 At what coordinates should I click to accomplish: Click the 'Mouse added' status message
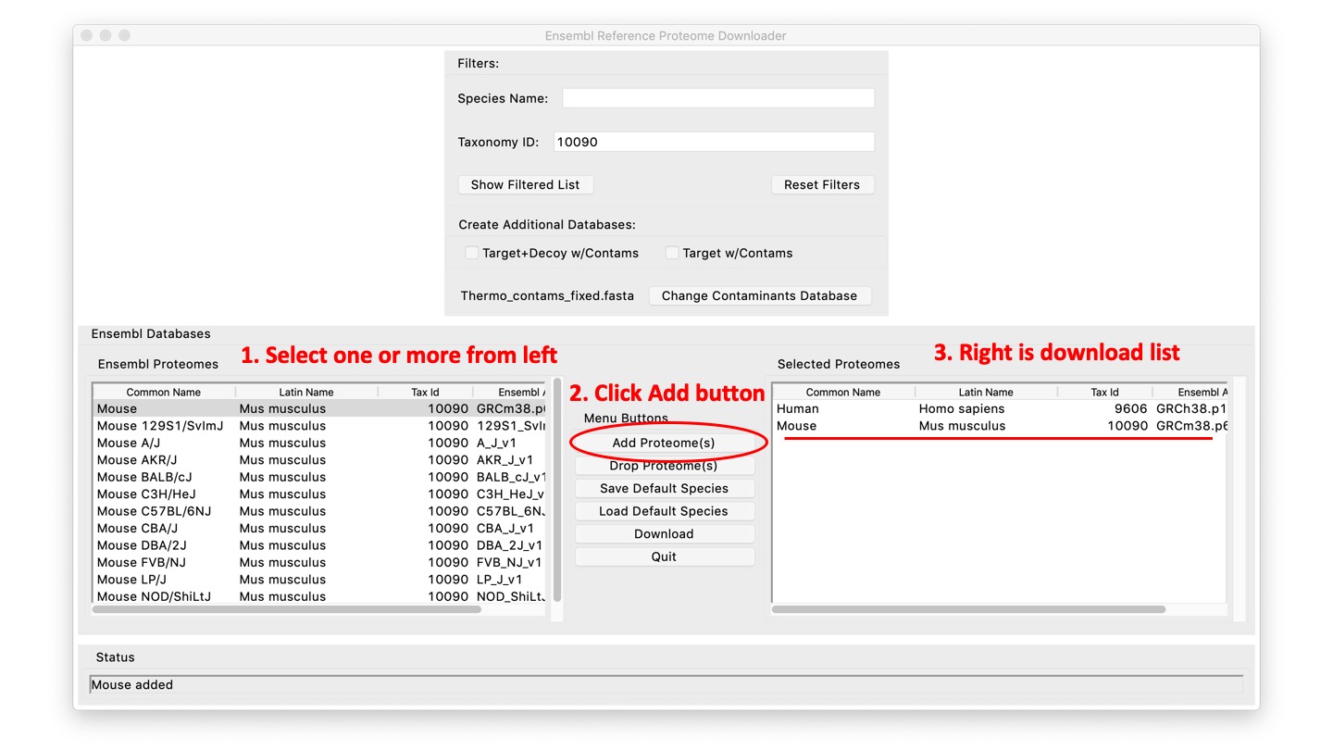pyautogui.click(x=131, y=685)
